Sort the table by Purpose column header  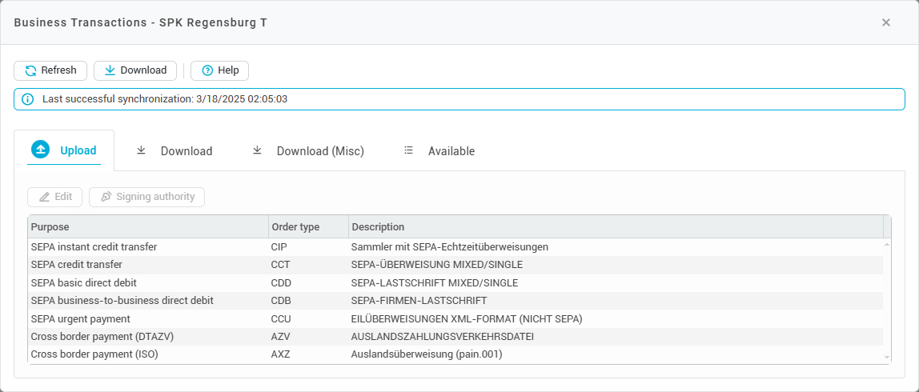click(148, 227)
